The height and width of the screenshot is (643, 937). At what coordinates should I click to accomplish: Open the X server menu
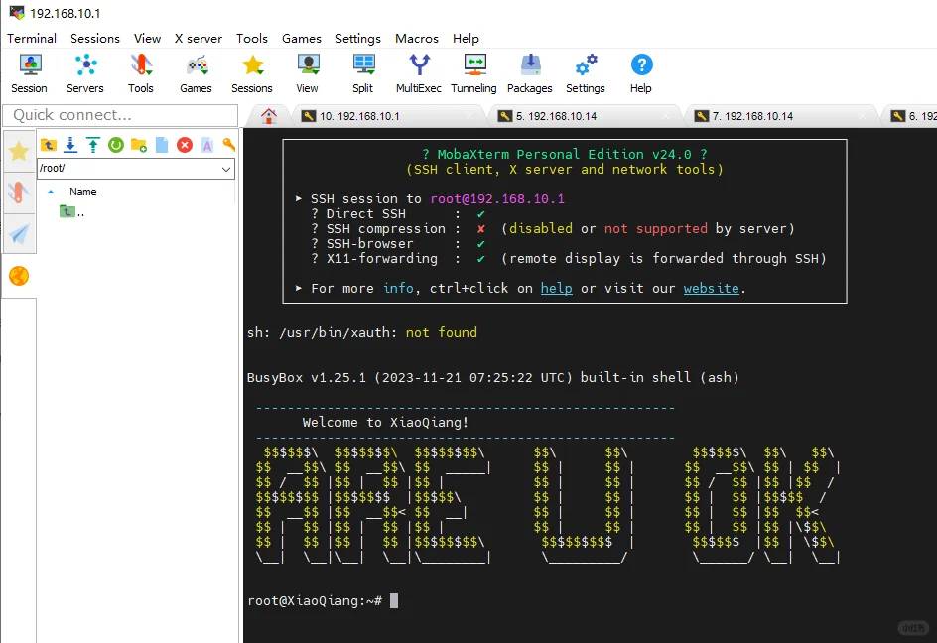click(x=199, y=39)
